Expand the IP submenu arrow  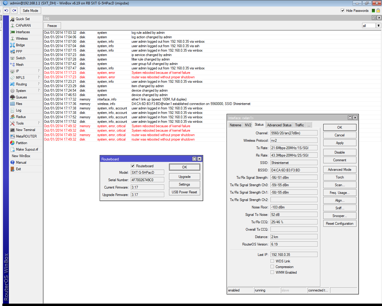click(x=39, y=71)
